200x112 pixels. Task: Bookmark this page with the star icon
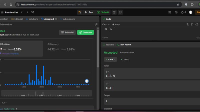tap(178, 4)
